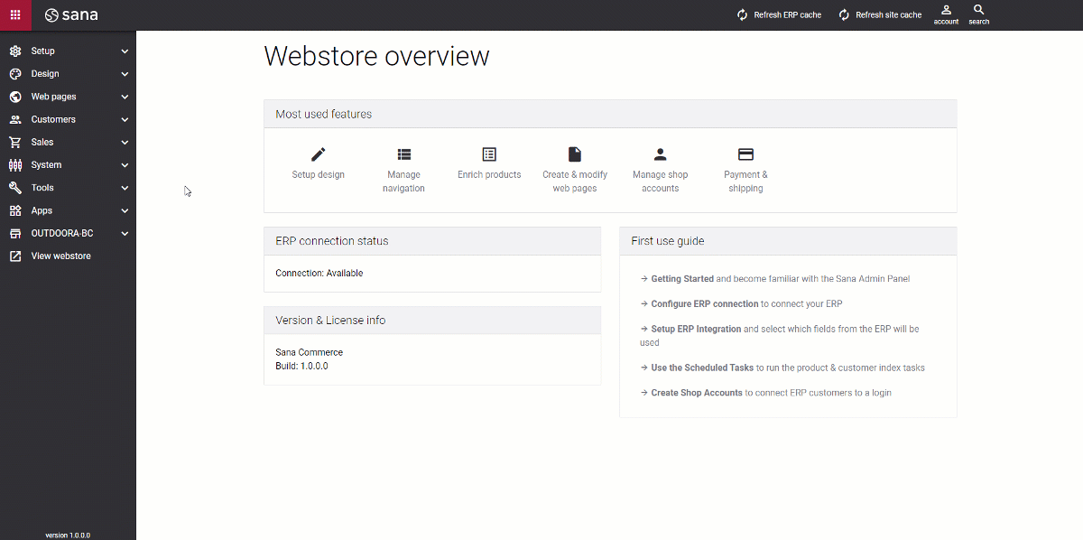Click the Enrich products label

pos(489,174)
